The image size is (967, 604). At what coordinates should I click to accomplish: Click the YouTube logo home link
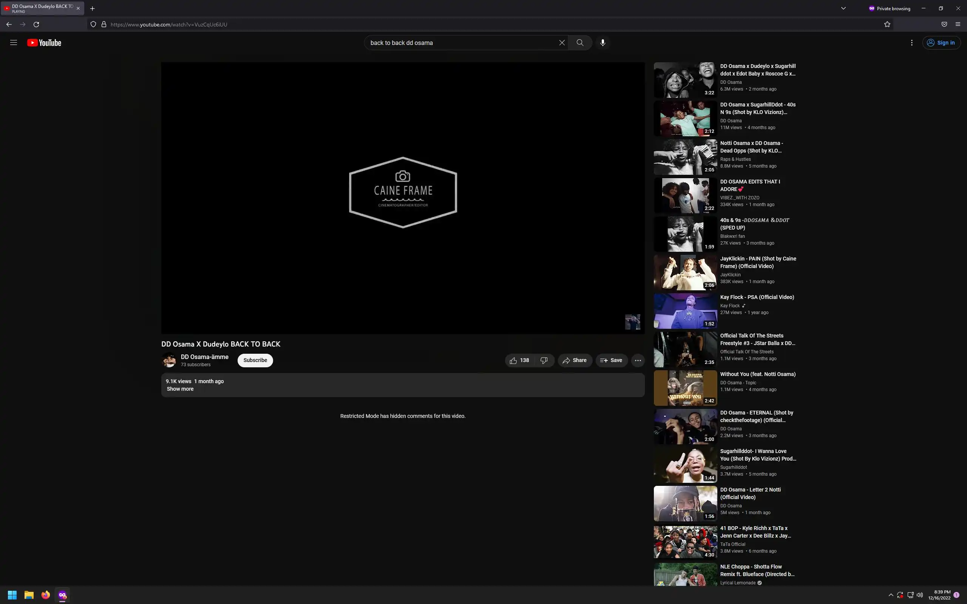pyautogui.click(x=44, y=43)
